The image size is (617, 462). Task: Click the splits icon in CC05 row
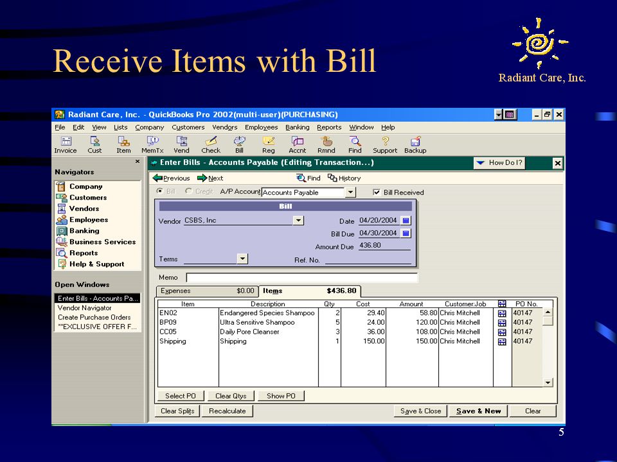(502, 332)
